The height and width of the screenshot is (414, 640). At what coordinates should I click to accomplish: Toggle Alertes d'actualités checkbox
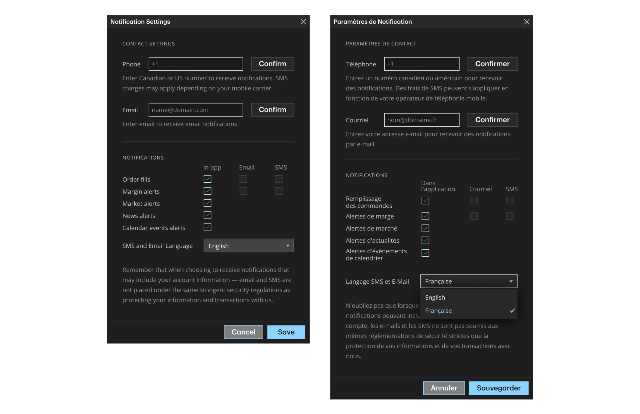(425, 240)
